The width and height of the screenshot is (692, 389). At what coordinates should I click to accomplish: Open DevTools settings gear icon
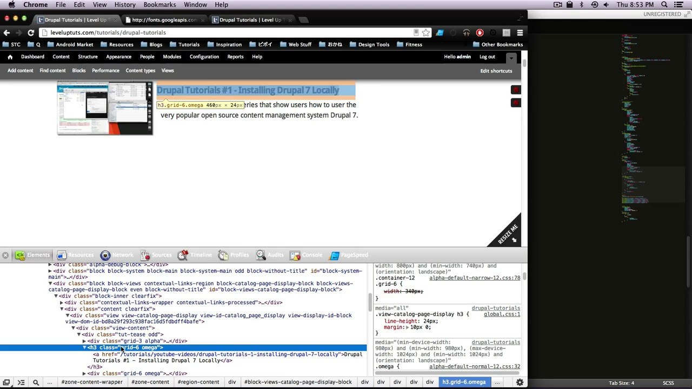(x=520, y=383)
